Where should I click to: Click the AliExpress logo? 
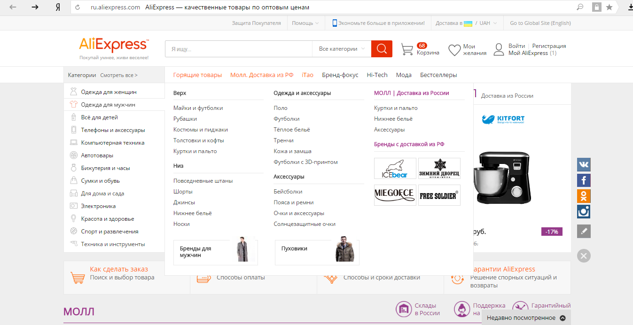pyautogui.click(x=114, y=45)
